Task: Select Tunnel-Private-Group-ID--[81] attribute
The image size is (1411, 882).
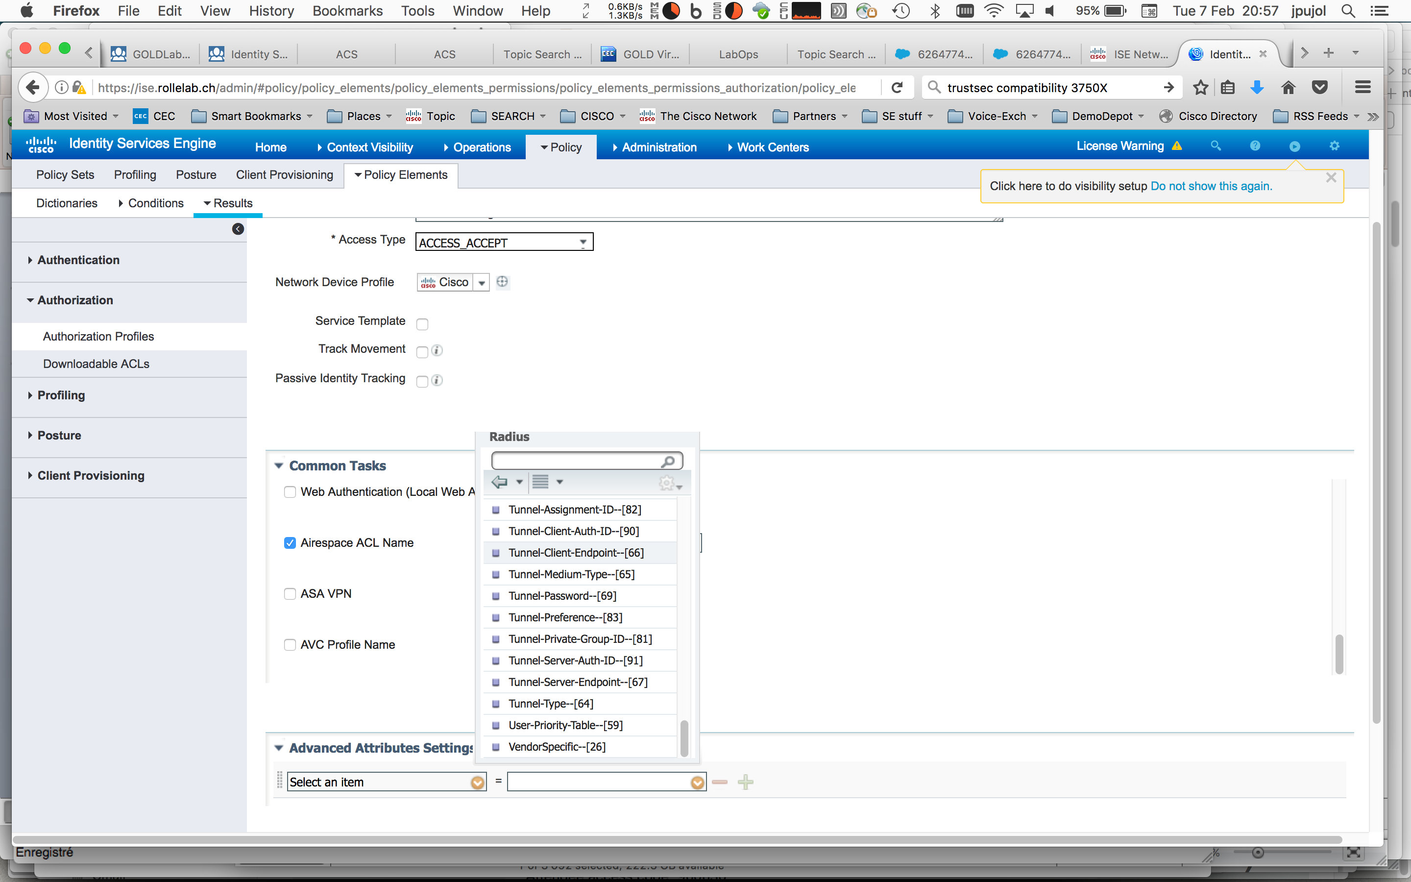Action: [580, 639]
